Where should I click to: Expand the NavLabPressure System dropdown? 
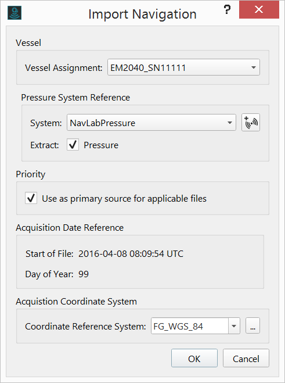(x=151, y=123)
